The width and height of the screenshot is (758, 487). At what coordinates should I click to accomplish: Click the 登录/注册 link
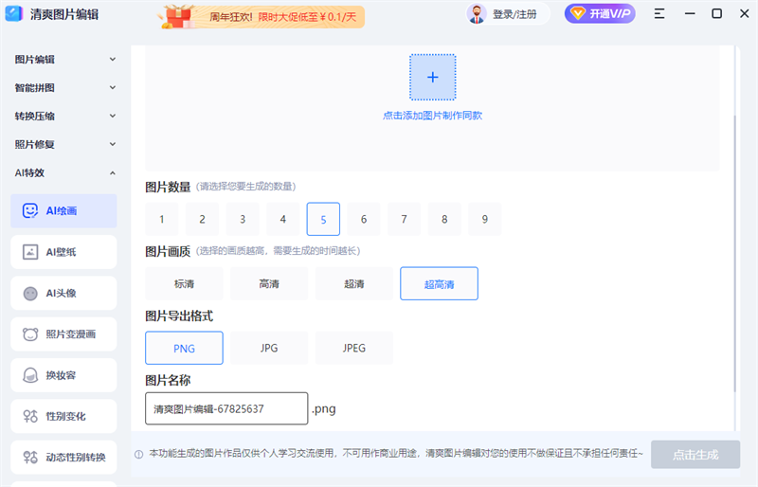point(514,14)
